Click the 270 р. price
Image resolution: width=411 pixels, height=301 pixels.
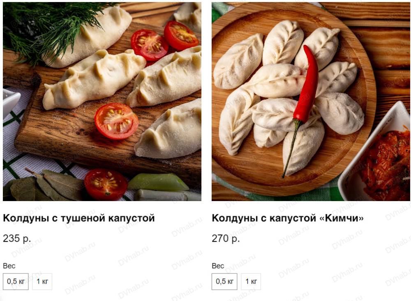tap(226, 238)
